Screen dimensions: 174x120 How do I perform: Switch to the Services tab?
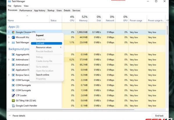point(76,10)
